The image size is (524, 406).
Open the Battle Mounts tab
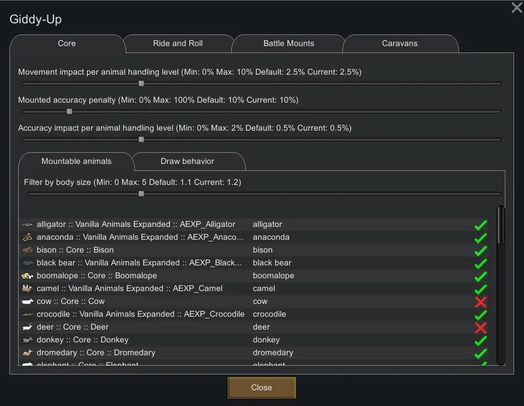(x=289, y=44)
